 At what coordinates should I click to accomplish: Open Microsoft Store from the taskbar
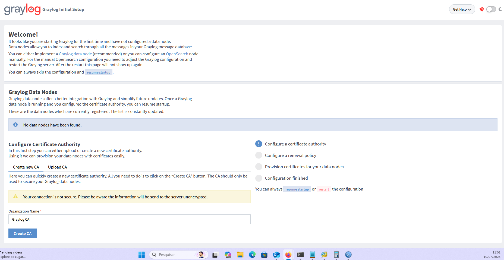[x=264, y=255]
